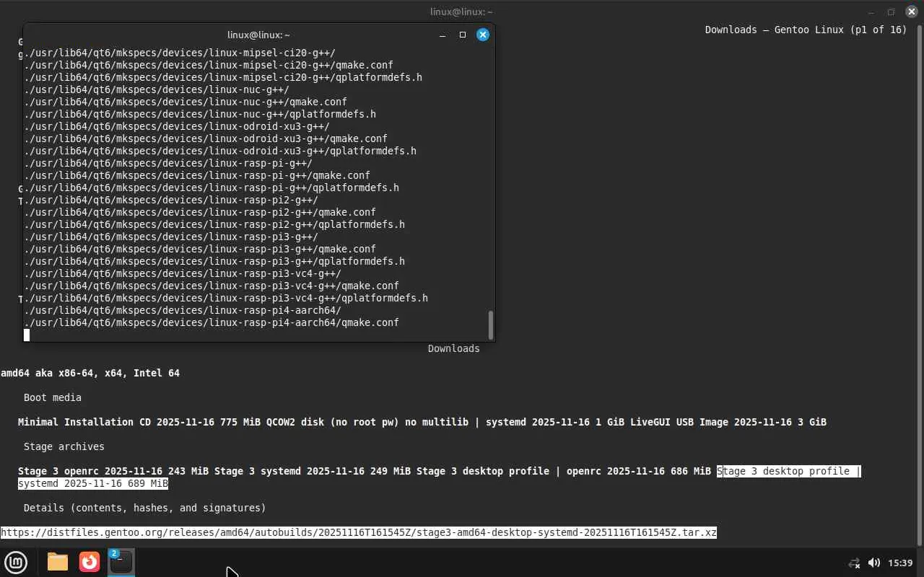Screen dimensions: 924x577
Task: Click the '686 MiB' size text
Action: point(691,471)
